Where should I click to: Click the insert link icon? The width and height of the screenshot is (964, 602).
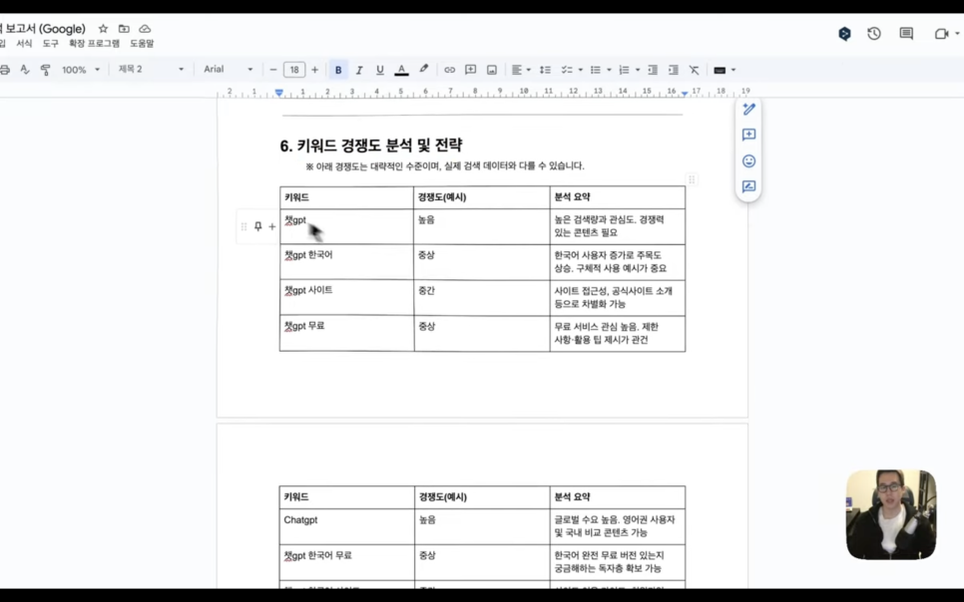(x=449, y=70)
